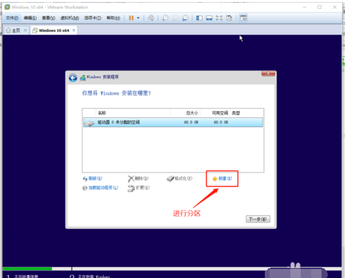Enter full screen mode icon

(219, 18)
